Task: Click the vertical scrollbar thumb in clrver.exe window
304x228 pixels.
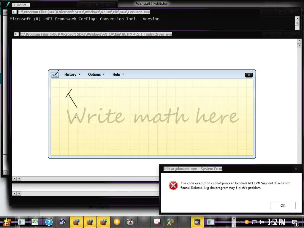Action: pyautogui.click(x=299, y=45)
